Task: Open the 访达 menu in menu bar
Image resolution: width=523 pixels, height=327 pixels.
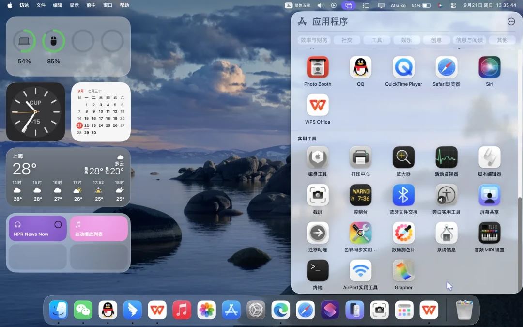Action: pos(24,5)
